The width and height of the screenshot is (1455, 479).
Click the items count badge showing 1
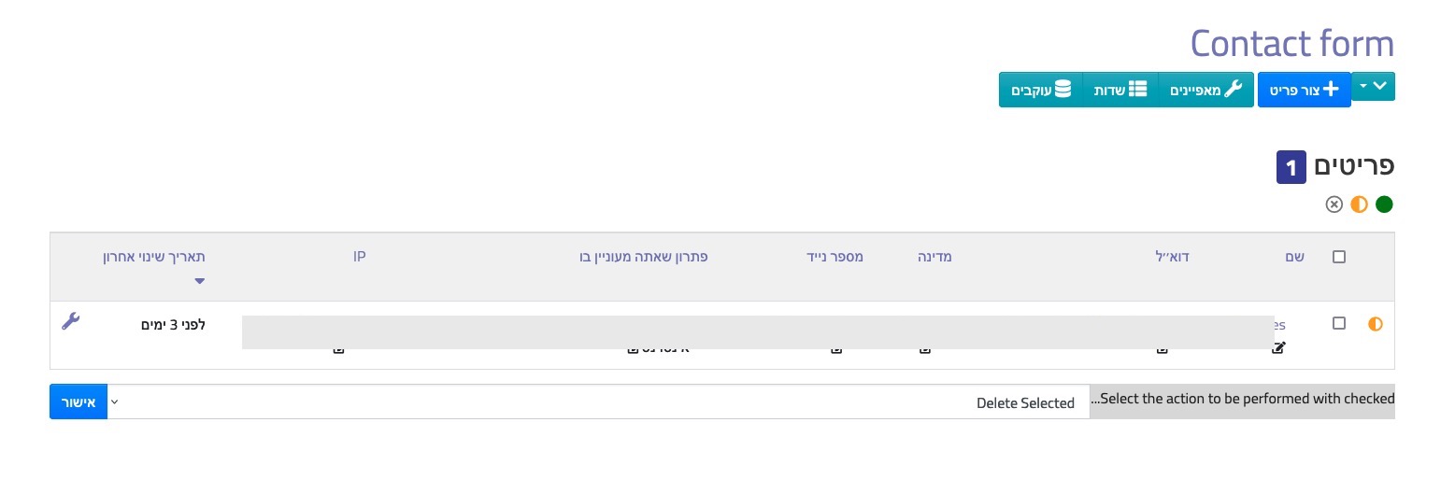[x=1291, y=168]
